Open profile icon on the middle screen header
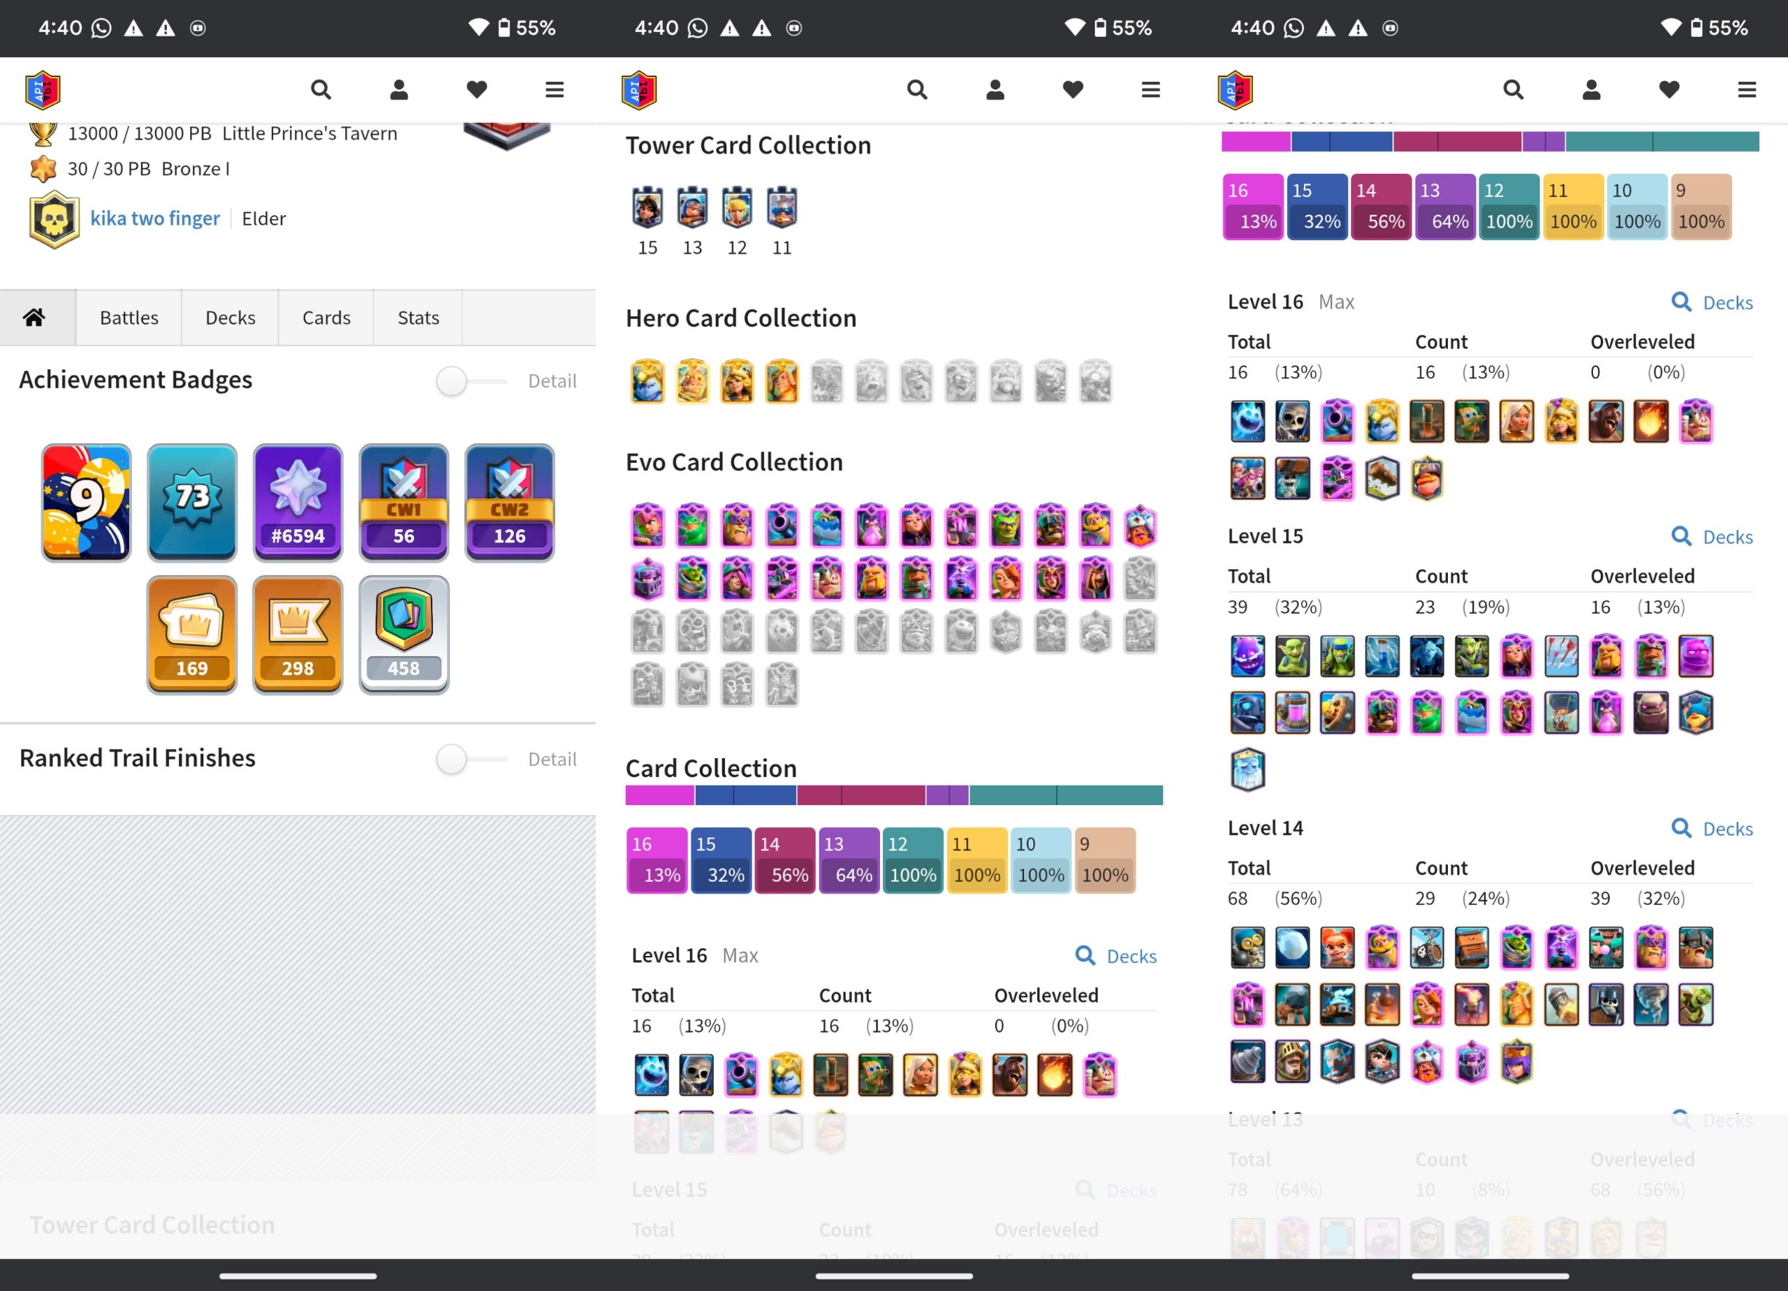1788x1291 pixels. 995,90
